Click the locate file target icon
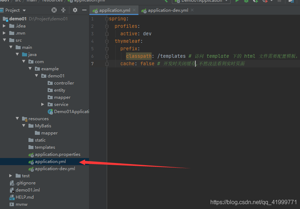The height and width of the screenshot is (209, 300). point(54,10)
